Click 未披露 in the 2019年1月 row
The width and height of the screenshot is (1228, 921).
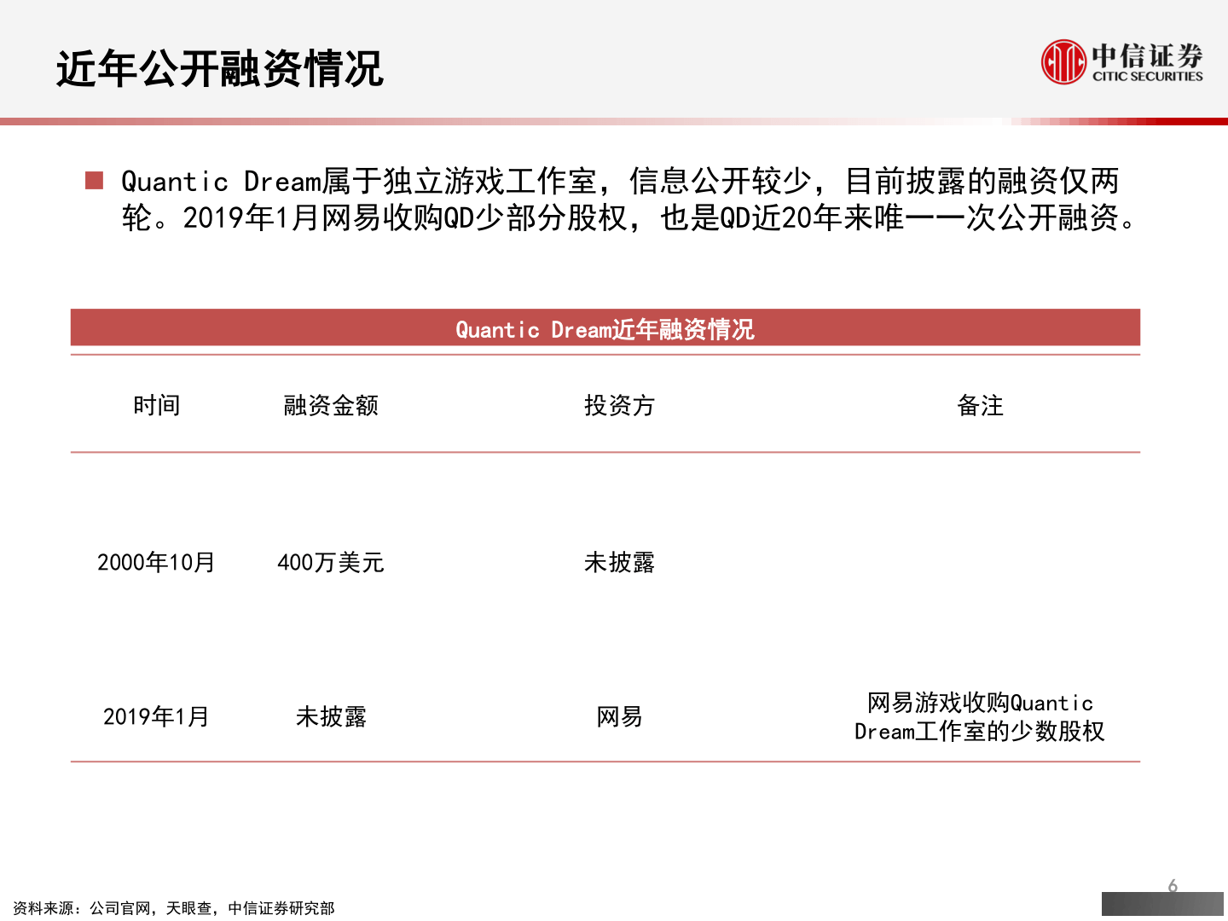[x=331, y=716]
